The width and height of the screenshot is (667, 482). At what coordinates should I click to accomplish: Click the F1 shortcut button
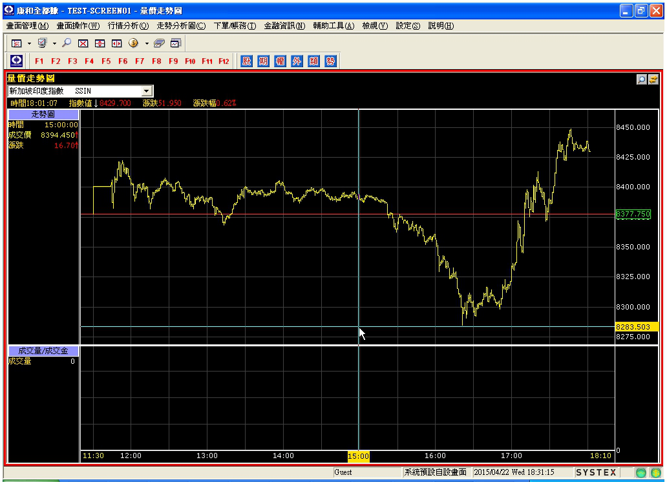39,61
